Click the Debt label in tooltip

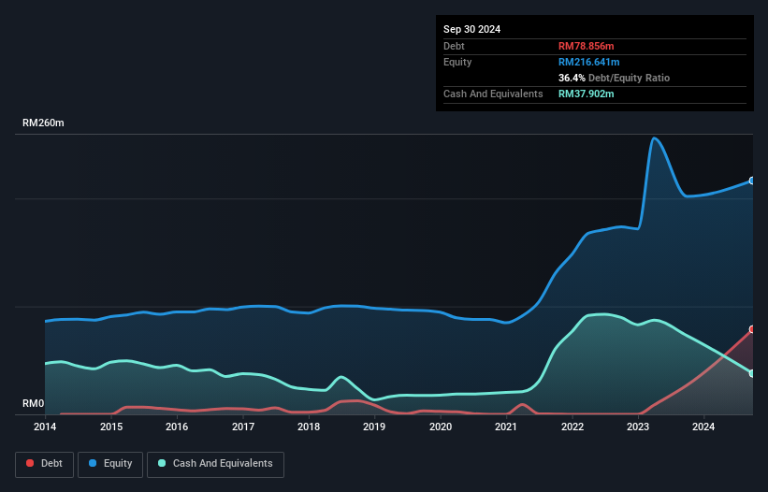coord(454,46)
